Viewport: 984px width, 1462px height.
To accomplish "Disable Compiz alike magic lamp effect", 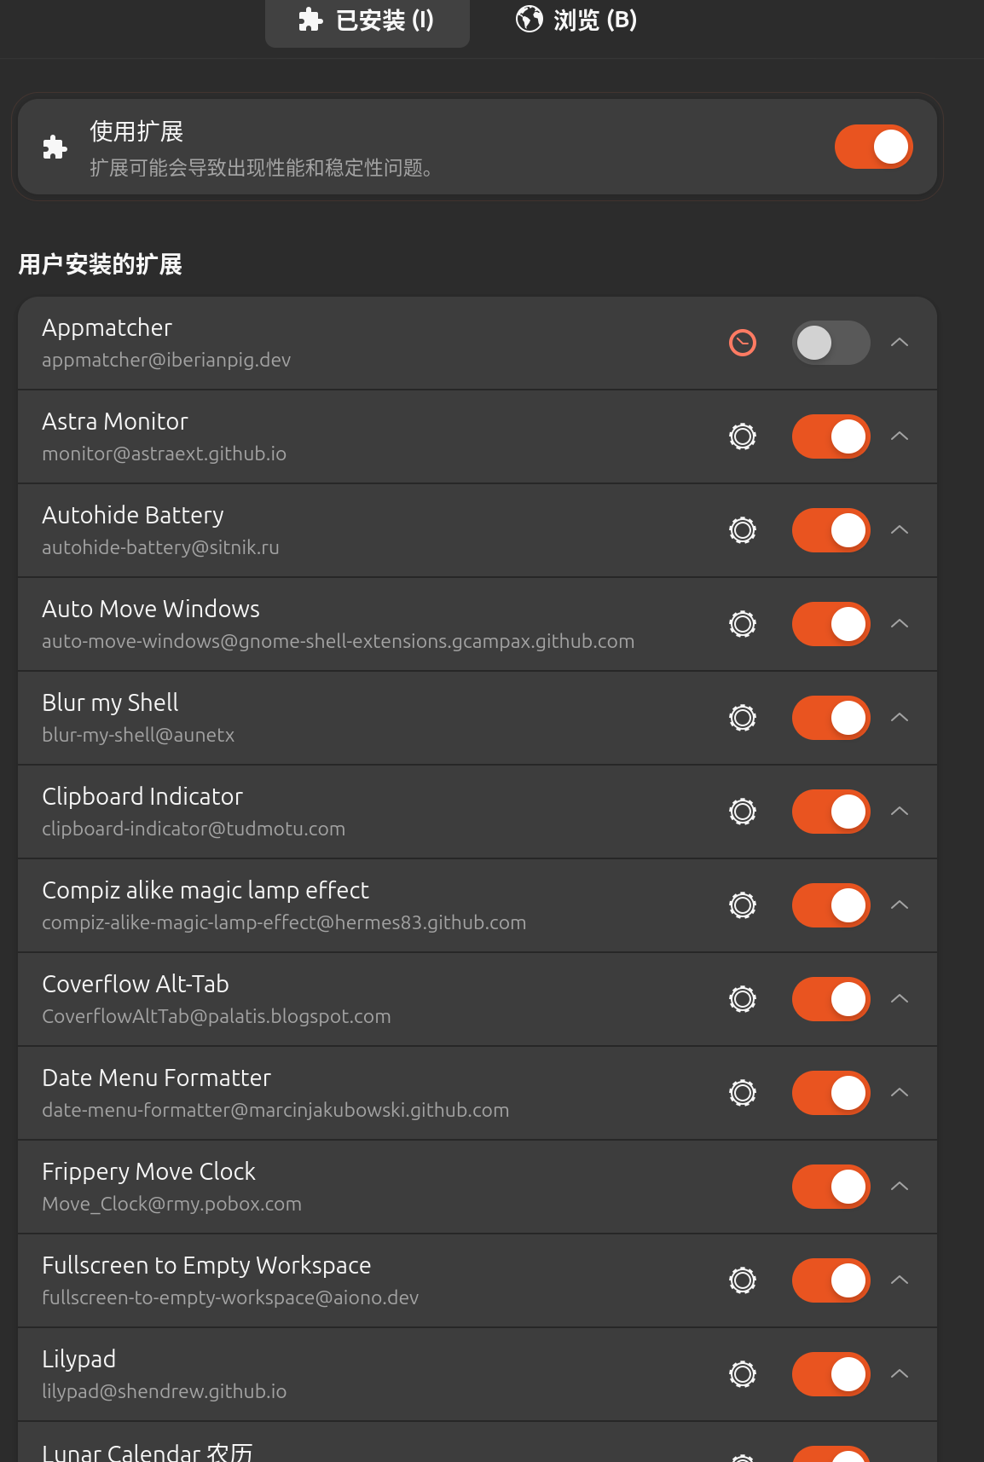I will click(831, 905).
